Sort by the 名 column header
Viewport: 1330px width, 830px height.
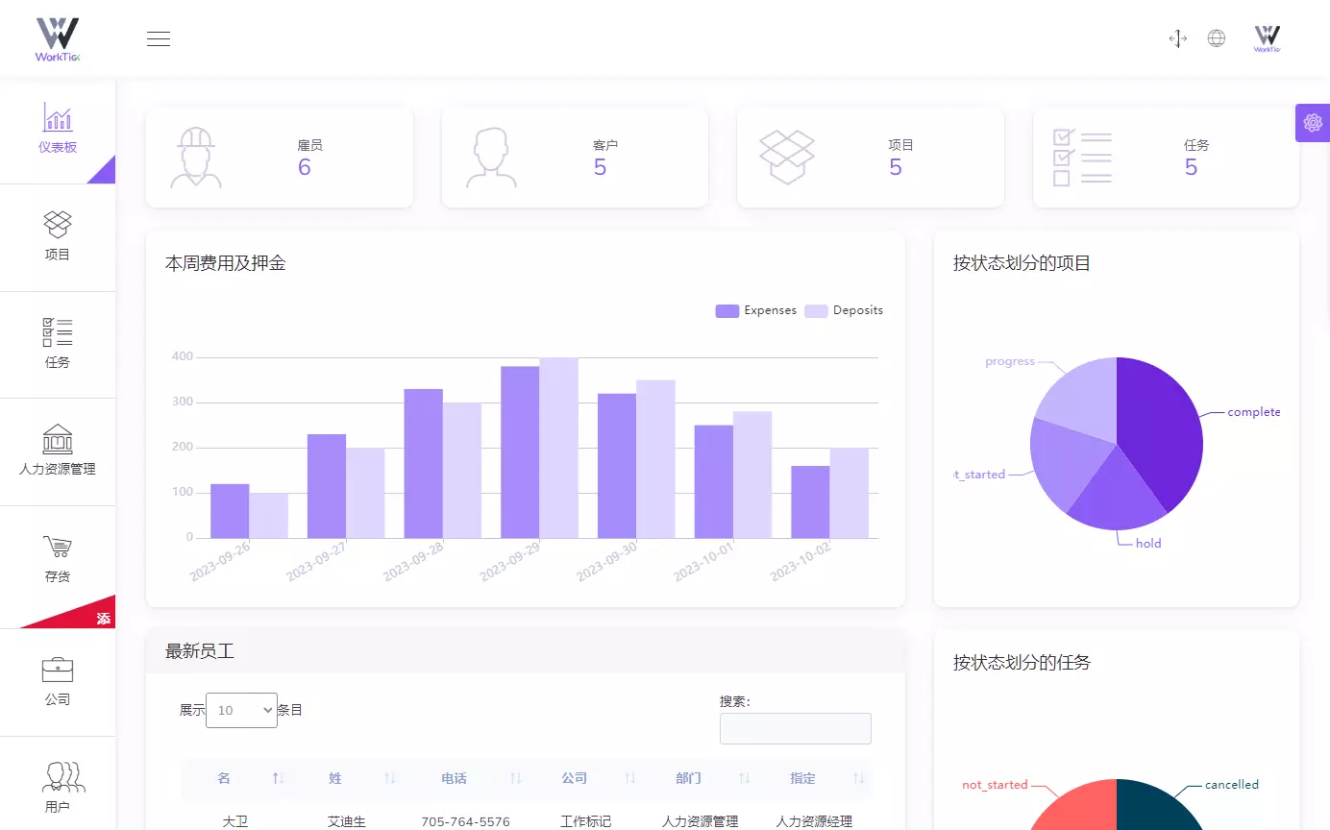pos(234,778)
